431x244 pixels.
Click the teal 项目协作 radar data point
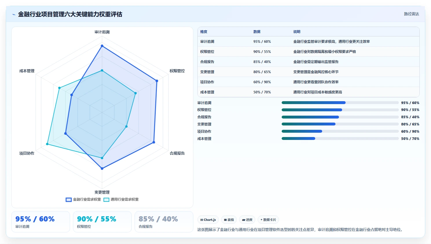(x=47, y=144)
